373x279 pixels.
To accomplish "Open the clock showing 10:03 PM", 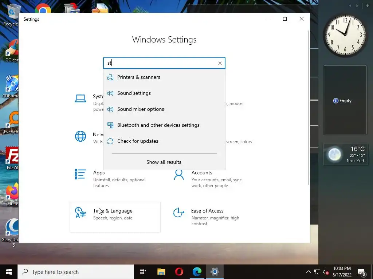I will pyautogui.click(x=342, y=272).
